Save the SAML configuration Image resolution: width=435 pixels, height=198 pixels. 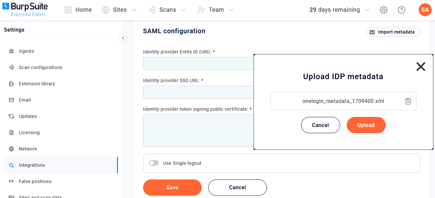tap(172, 187)
